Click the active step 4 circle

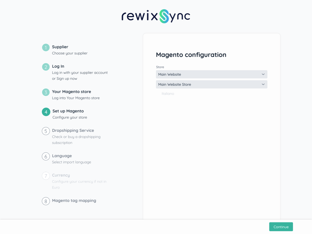point(46,112)
